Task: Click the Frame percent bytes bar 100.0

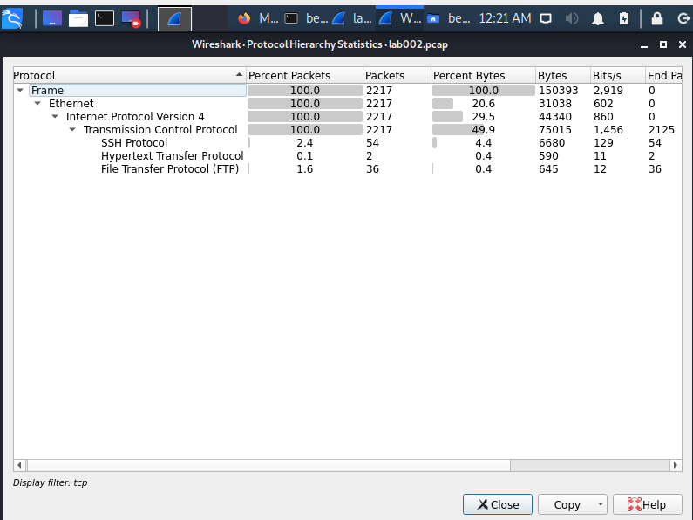Action: point(484,91)
